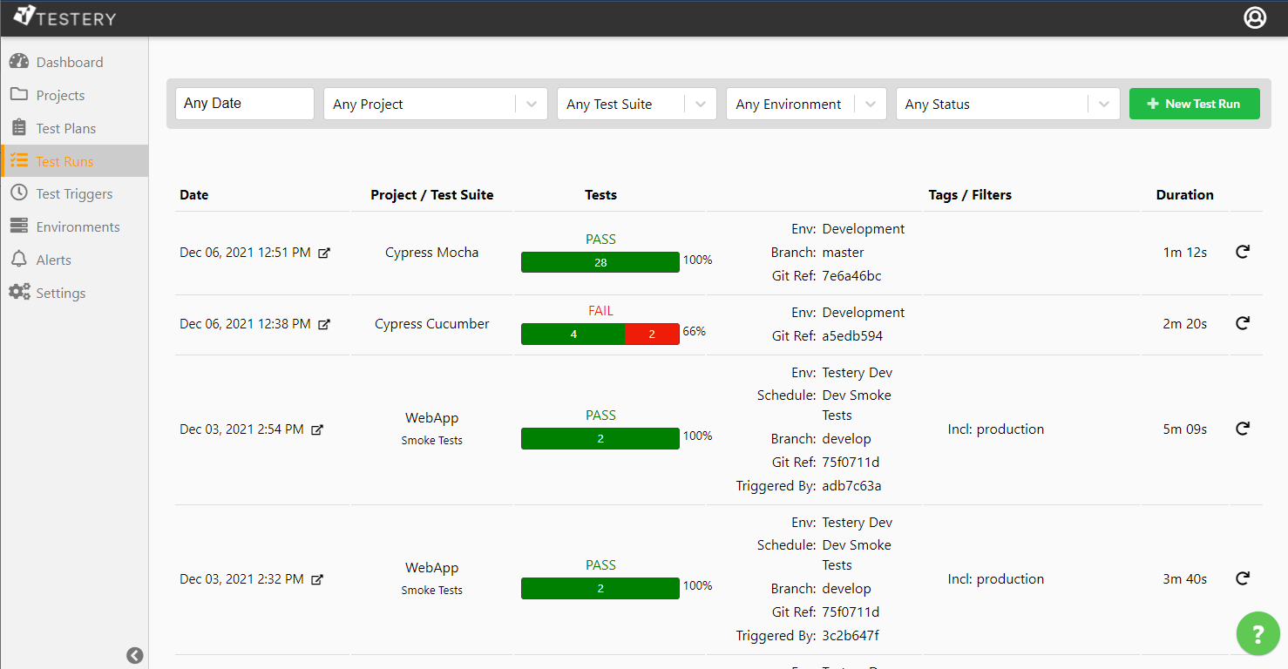Viewport: 1288px width, 669px height.
Task: Open the Any Status filter dropdown
Action: 1103,104
